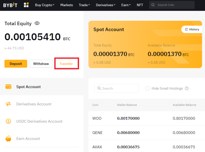Click WOO wallet balance 0.80170000
Screen dimensions: 205x152
point(128,118)
